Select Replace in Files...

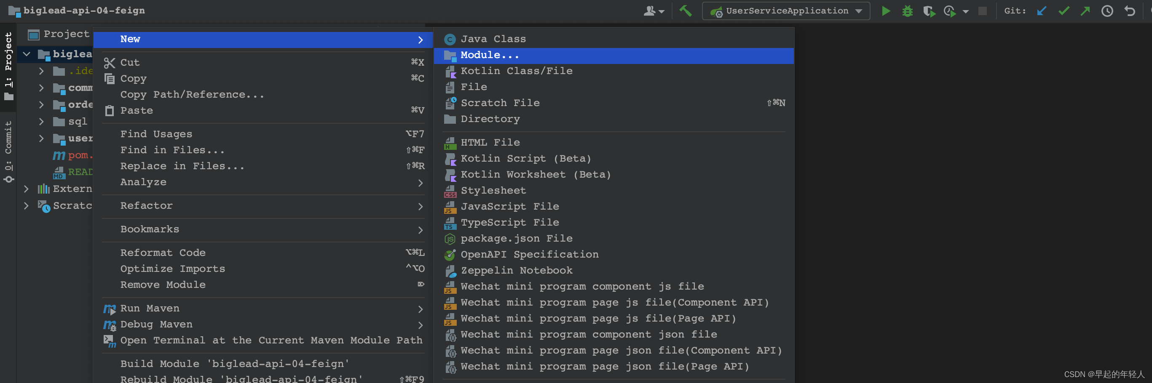(263, 166)
